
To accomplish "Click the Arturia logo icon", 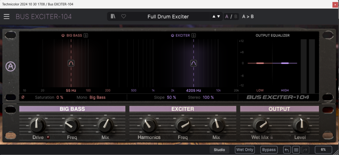I will pos(10,67).
